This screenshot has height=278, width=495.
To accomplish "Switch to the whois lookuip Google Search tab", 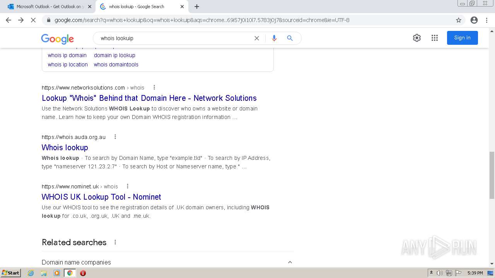I will (142, 7).
